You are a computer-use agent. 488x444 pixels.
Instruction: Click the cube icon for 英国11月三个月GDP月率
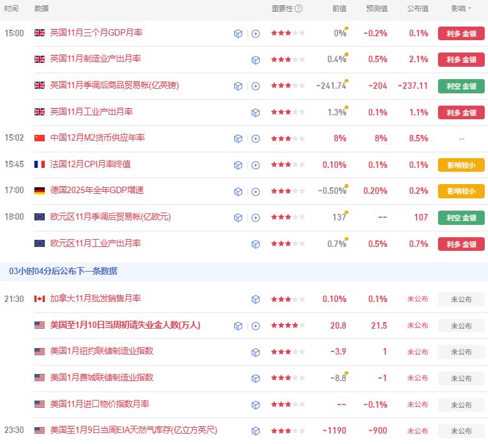tap(238, 33)
